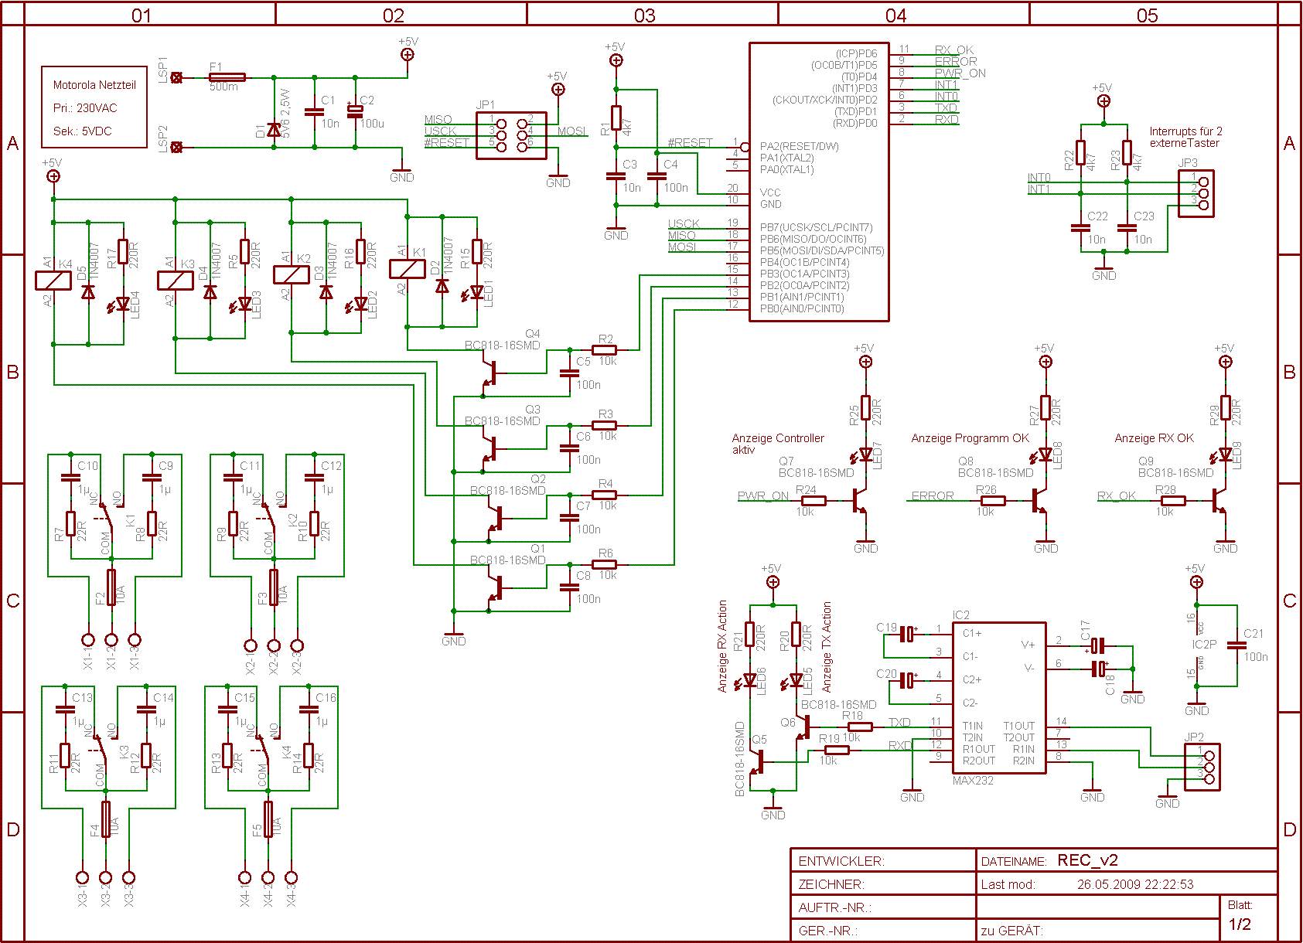
Task: Click the ENTWICKLER field in title block
Action: tap(883, 860)
